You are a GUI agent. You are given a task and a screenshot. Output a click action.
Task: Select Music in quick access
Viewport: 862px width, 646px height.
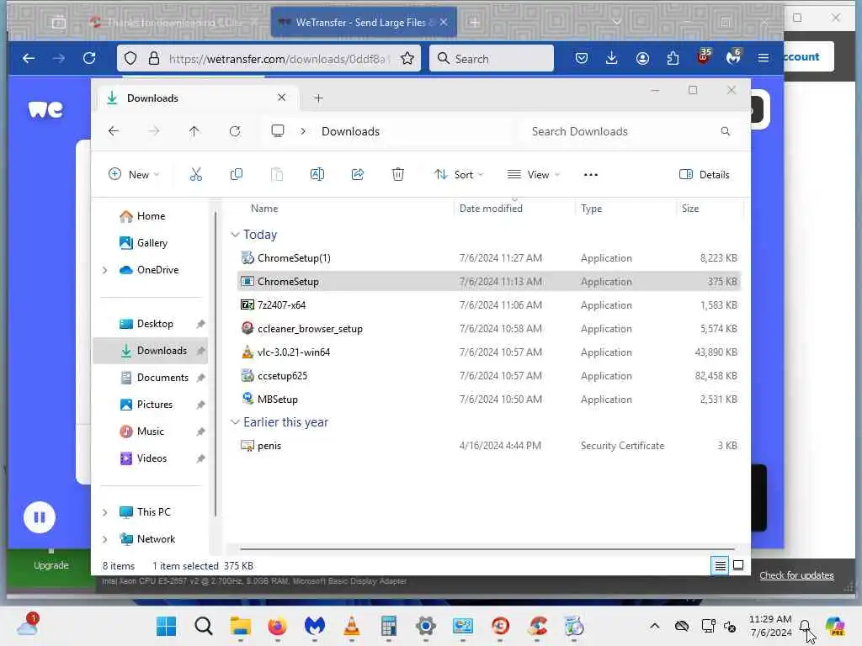151,432
